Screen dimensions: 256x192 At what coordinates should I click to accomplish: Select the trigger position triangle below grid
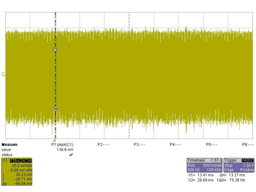[x=54, y=140]
